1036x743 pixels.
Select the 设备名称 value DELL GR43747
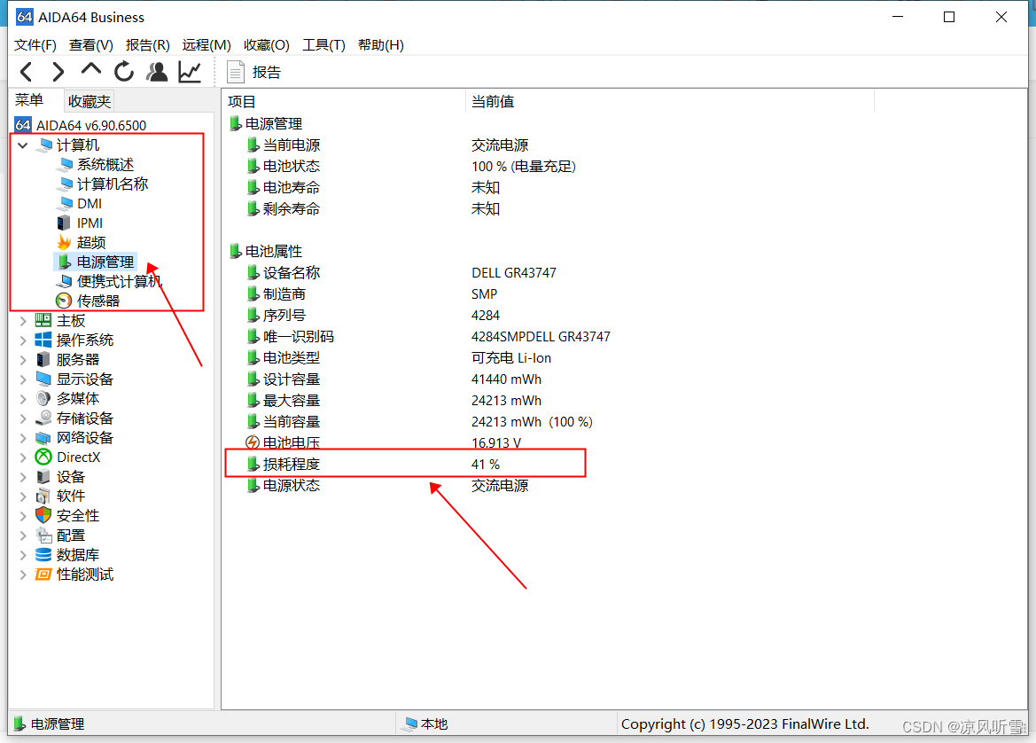[x=514, y=273]
